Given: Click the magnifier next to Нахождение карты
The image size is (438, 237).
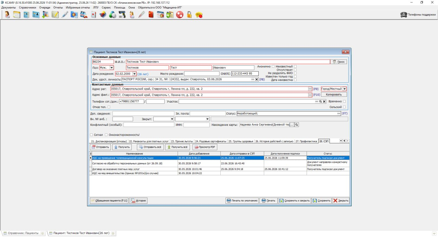Looking at the screenshot, I should (x=297, y=125).
